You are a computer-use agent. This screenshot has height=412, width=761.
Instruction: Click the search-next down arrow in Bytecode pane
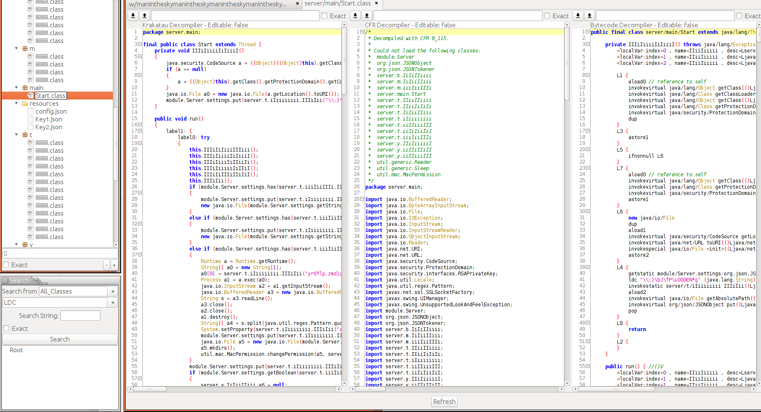pos(578,16)
